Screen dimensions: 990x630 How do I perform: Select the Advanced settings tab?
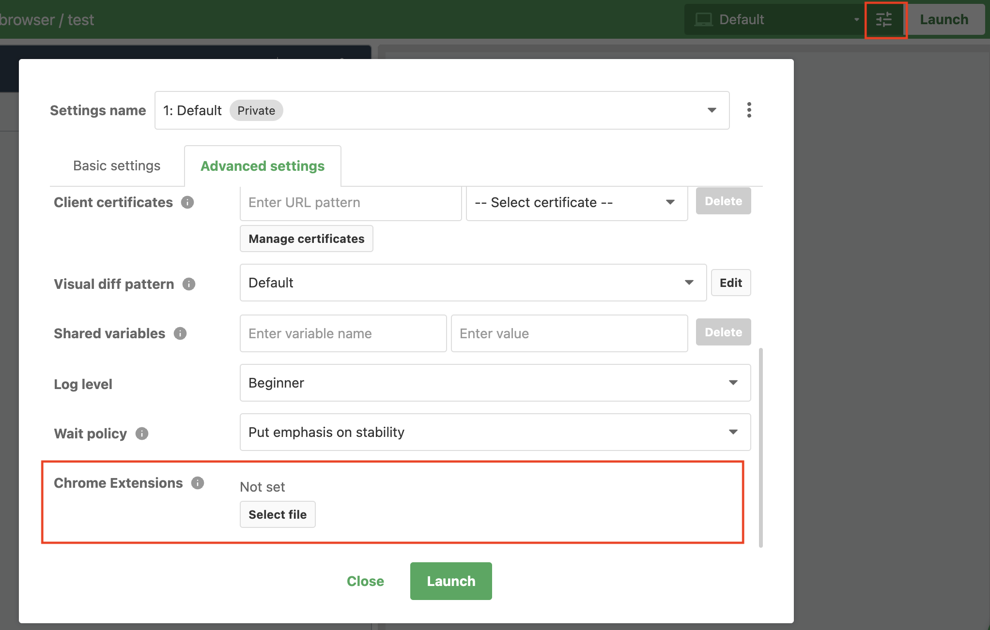[263, 166]
